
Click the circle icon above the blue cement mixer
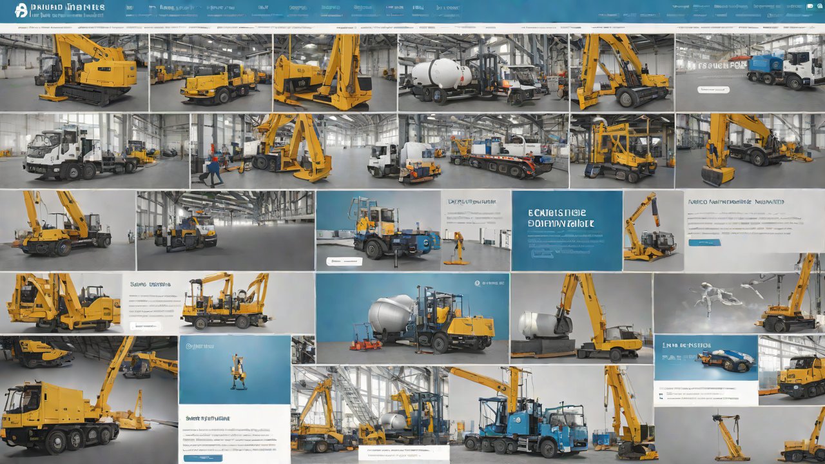tap(476, 282)
